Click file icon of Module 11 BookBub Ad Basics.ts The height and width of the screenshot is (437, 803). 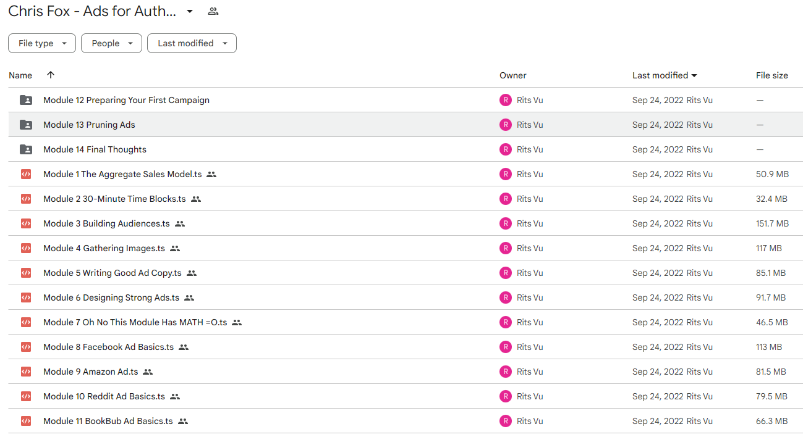26,421
